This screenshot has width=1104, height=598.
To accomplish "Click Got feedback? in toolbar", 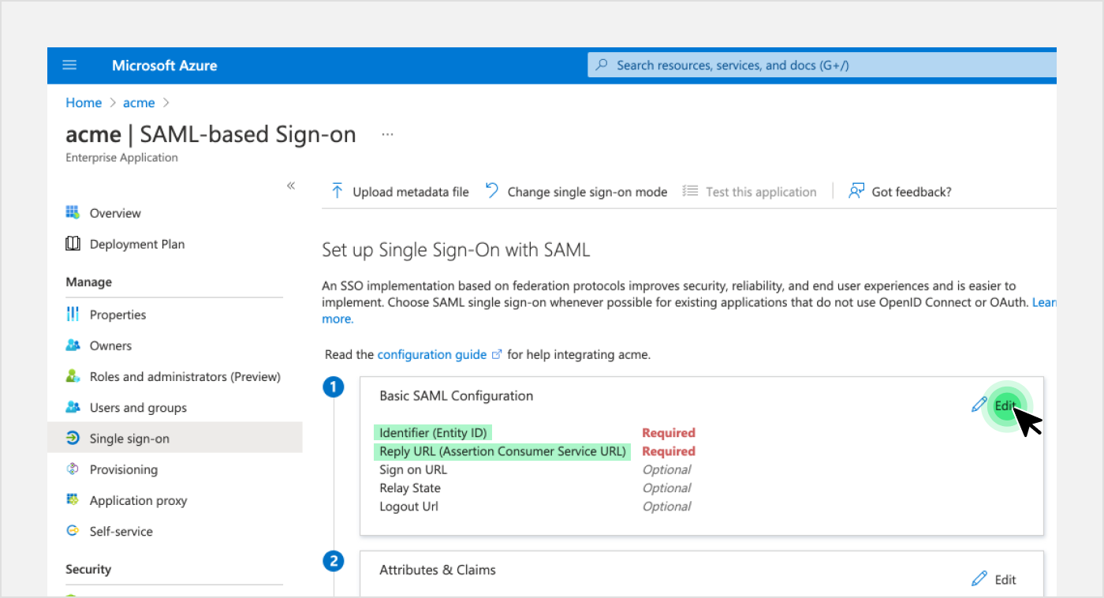I will 901,192.
